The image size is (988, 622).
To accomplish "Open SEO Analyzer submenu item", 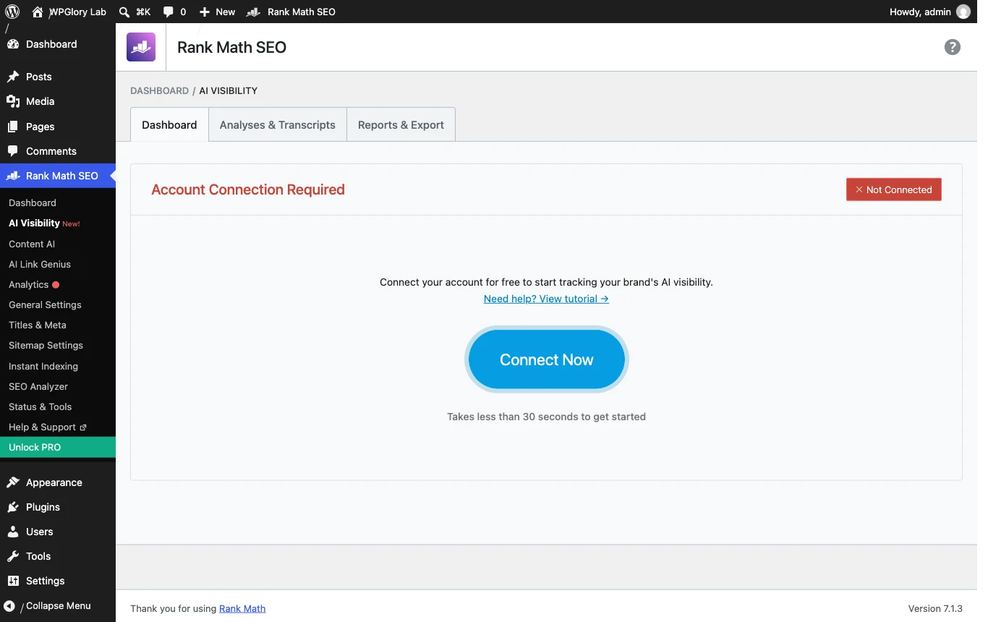I will tap(58, 386).
